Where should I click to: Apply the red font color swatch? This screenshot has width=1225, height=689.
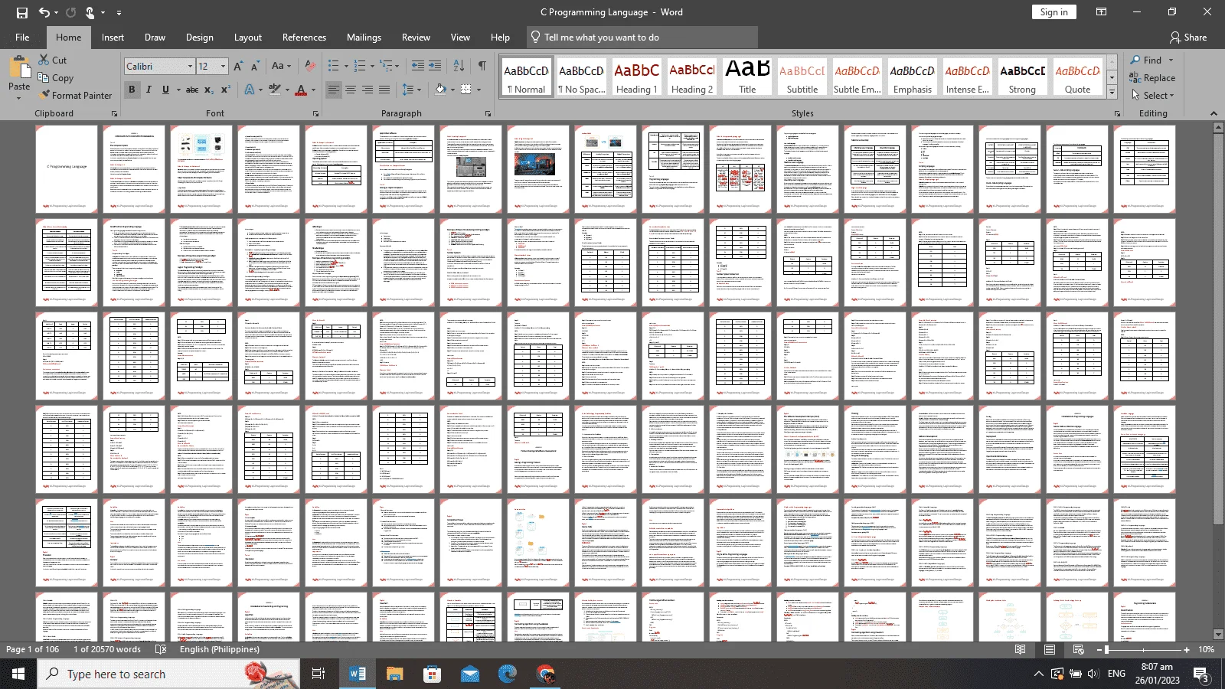[301, 90]
